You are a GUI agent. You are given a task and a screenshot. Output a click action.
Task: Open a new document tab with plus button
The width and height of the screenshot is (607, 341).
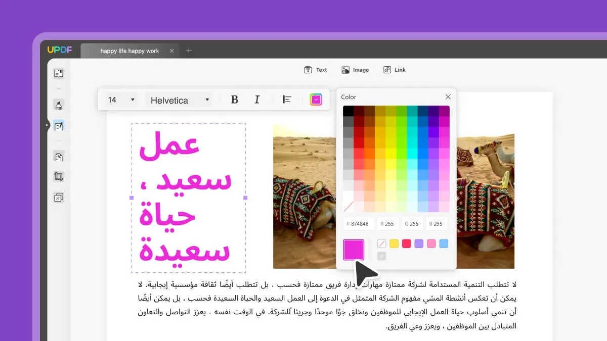(x=189, y=50)
